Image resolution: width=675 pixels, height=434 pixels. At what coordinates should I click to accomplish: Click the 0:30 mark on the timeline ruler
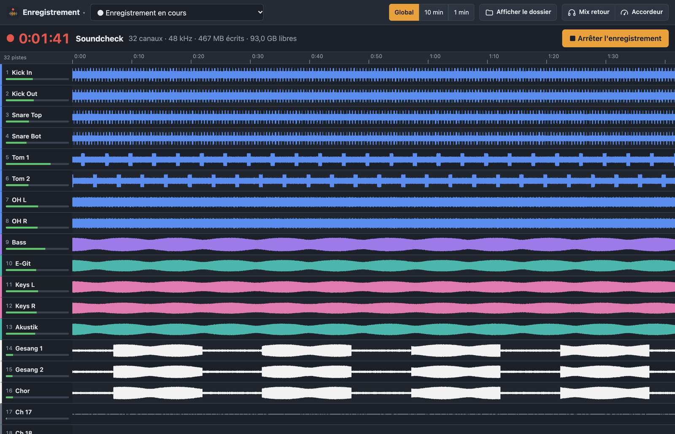[x=258, y=56]
